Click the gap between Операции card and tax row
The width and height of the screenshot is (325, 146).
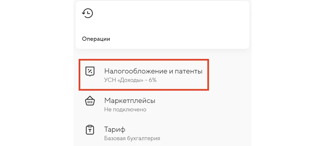[x=162, y=54]
